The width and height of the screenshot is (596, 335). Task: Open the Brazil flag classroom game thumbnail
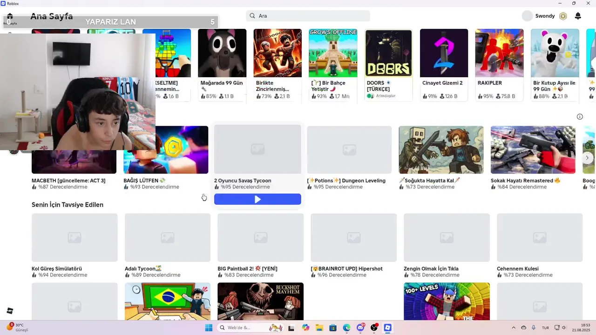point(168,301)
